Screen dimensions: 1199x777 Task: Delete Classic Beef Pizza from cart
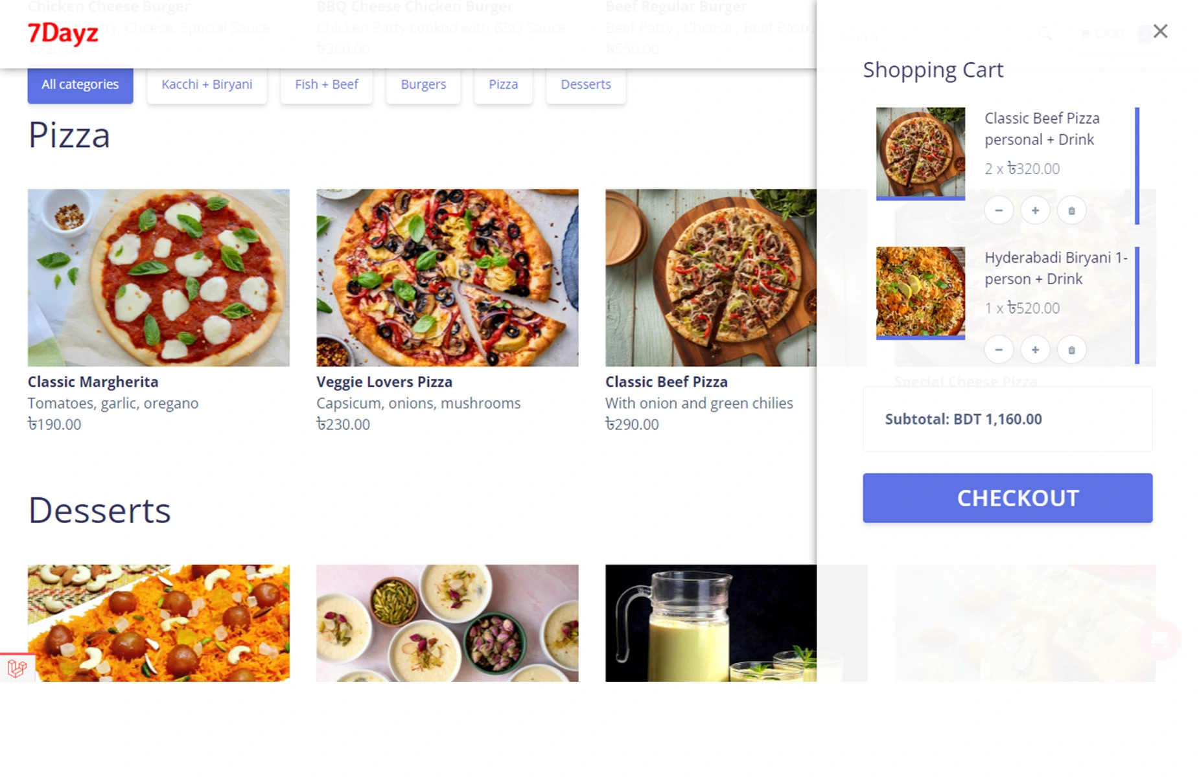[x=1071, y=210]
